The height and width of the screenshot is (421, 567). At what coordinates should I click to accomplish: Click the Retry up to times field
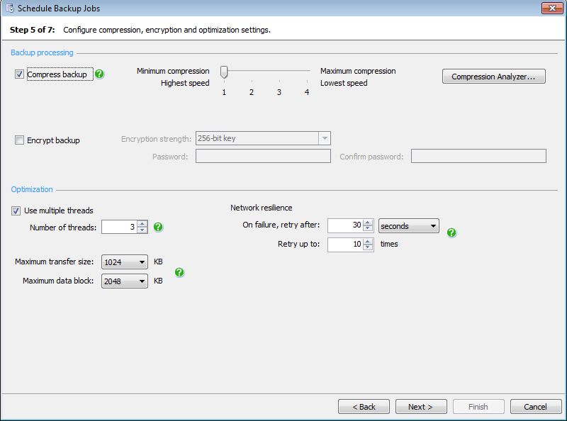pyautogui.click(x=347, y=245)
